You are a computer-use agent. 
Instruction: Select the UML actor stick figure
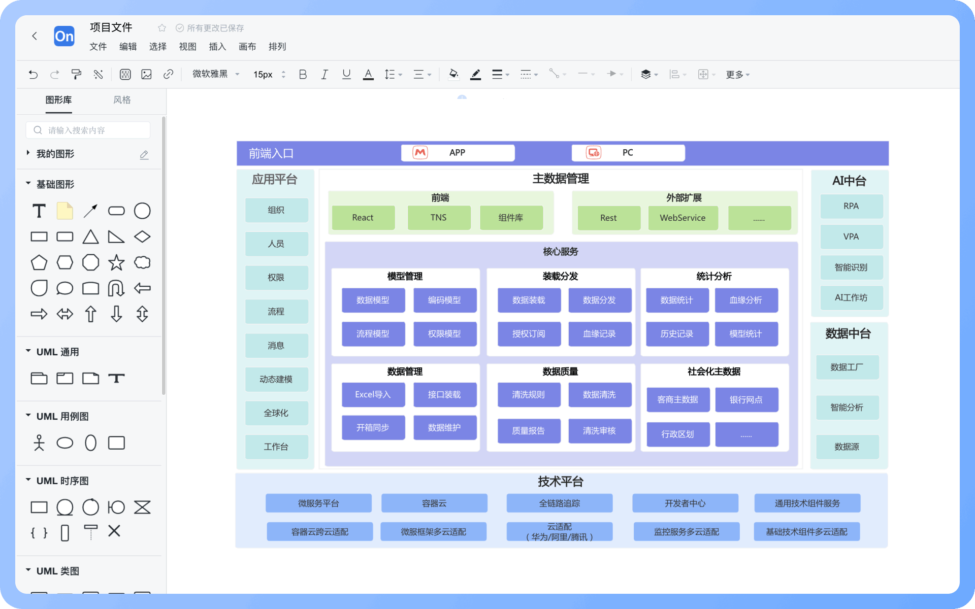pos(39,443)
